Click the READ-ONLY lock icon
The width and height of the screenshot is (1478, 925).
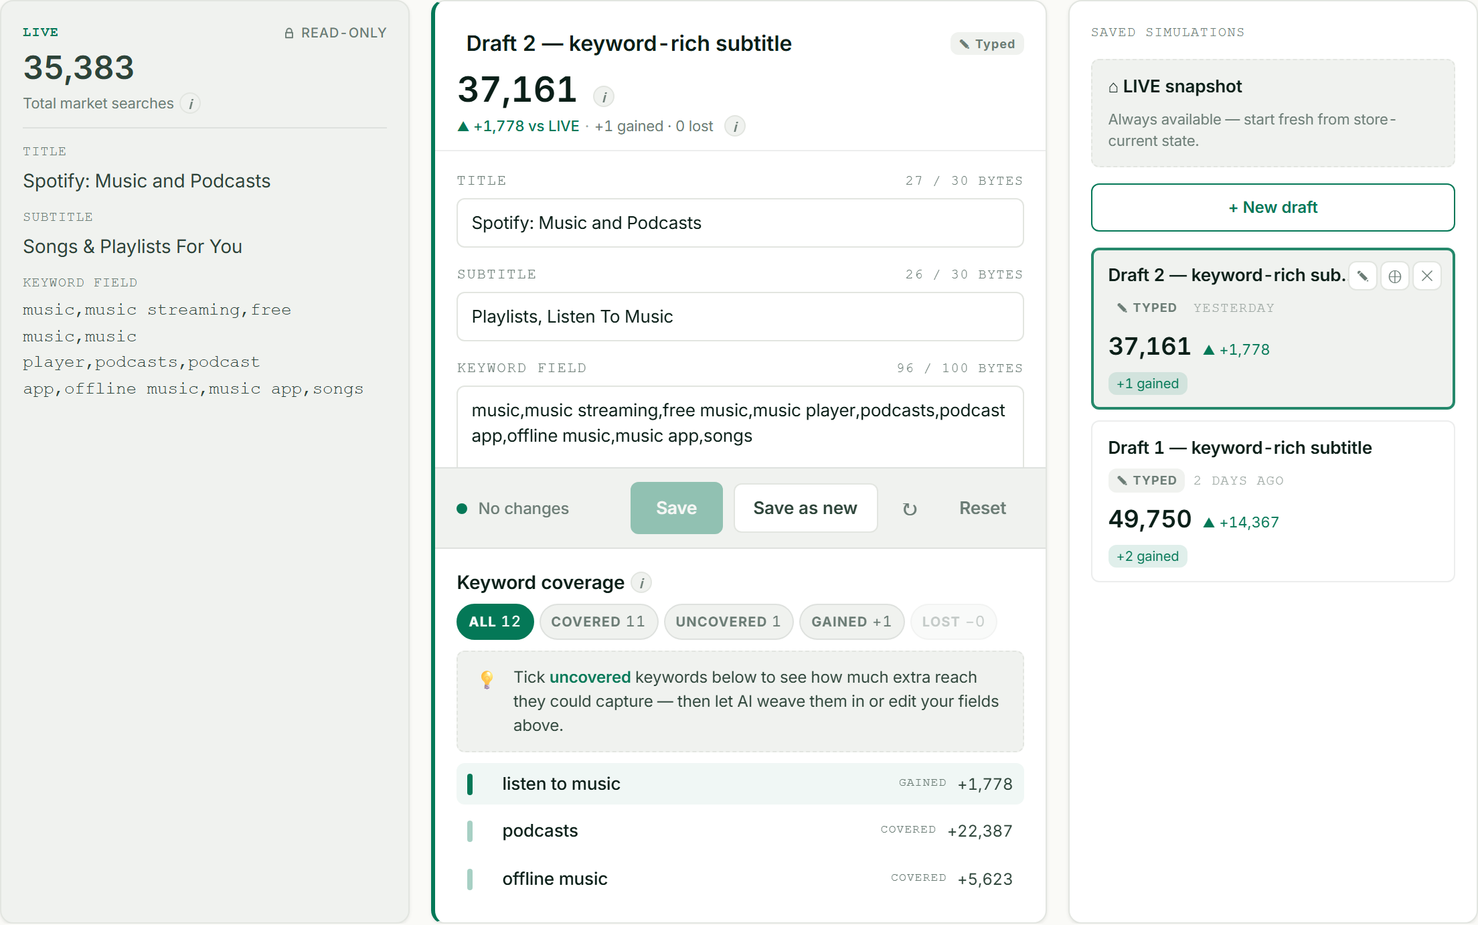point(289,33)
